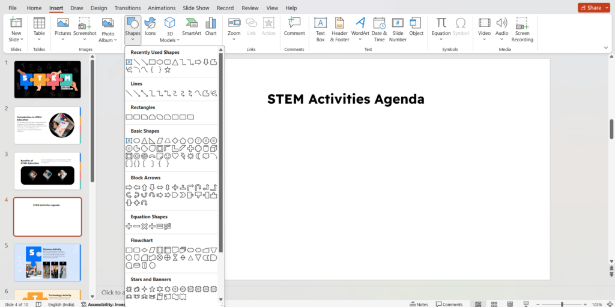Select the Science Activity slide 5 thumbnail

pos(47,263)
